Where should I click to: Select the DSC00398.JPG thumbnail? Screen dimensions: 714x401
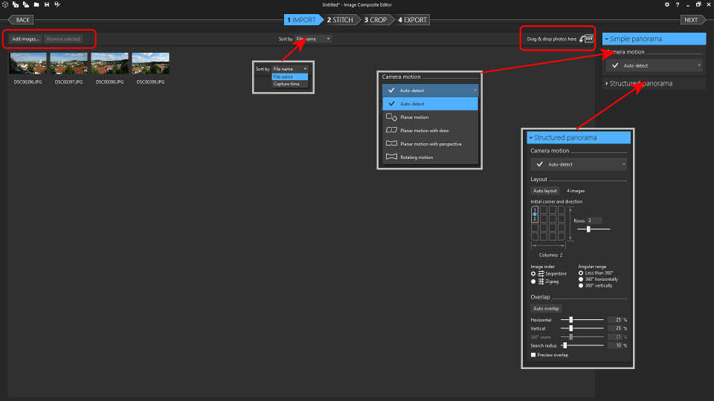click(109, 64)
